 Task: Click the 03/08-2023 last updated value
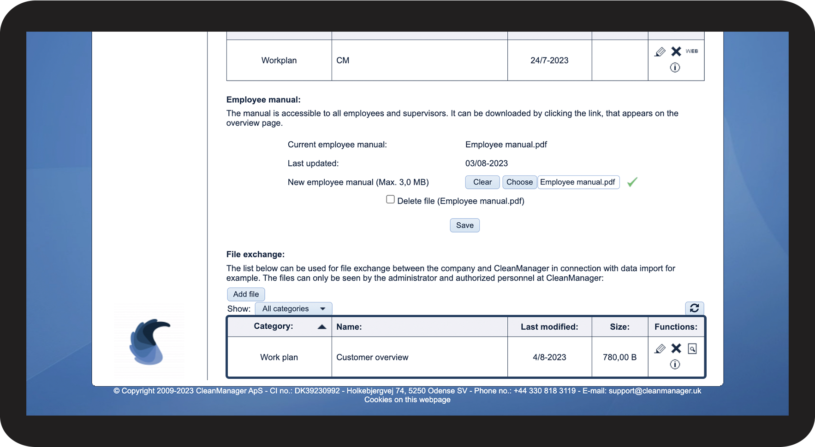tap(487, 163)
